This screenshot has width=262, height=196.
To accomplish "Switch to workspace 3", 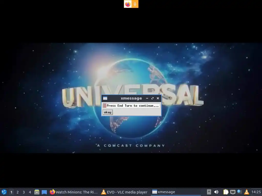I will tap(24, 192).
